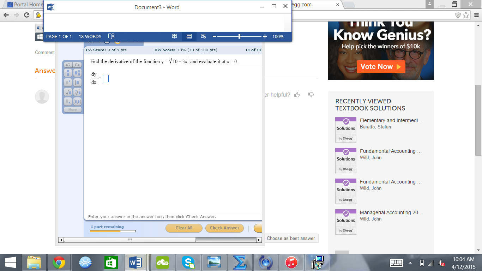Click PAGE 1 OF 1 in Word status bar
This screenshot has height=271, width=482.
[x=59, y=36]
